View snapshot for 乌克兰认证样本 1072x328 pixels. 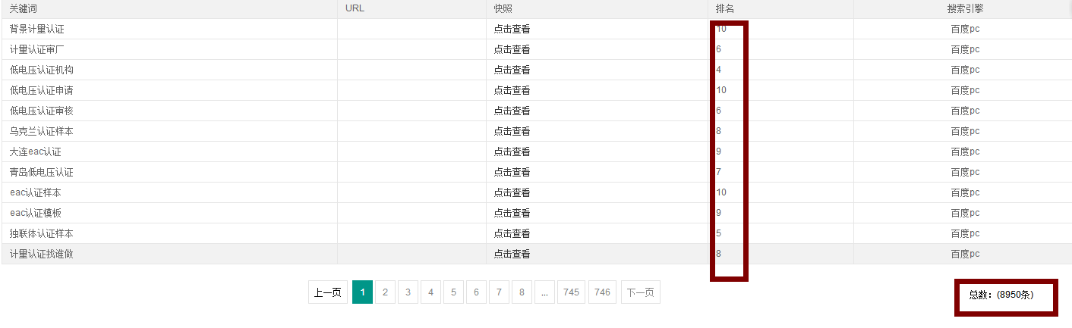click(x=512, y=131)
